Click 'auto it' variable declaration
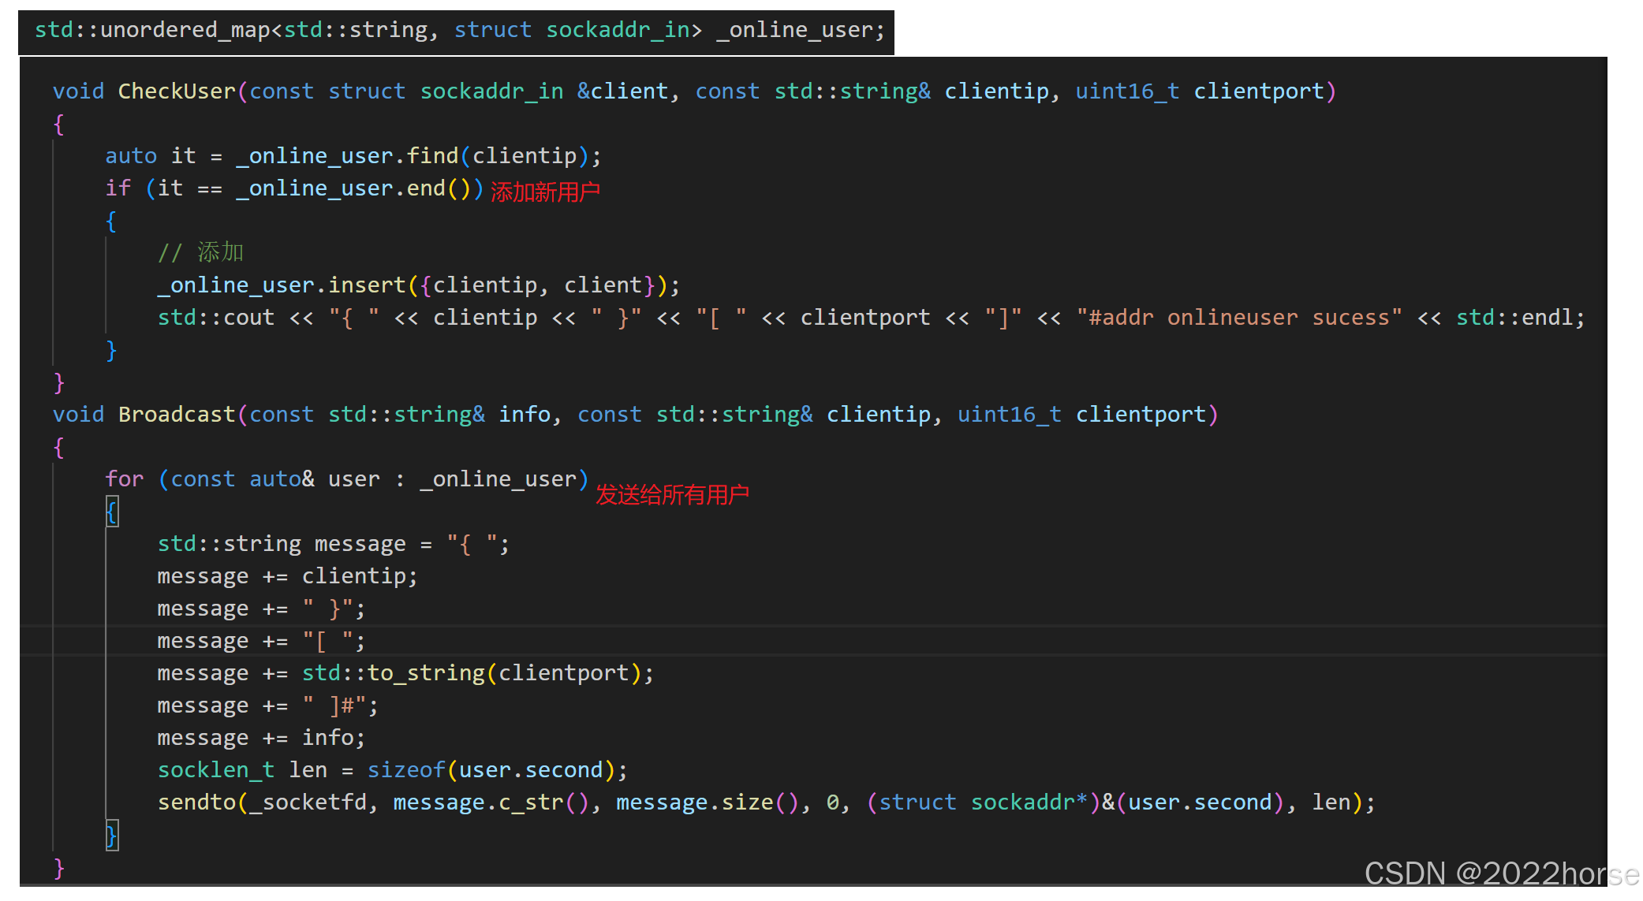The width and height of the screenshot is (1643, 901). tap(151, 156)
